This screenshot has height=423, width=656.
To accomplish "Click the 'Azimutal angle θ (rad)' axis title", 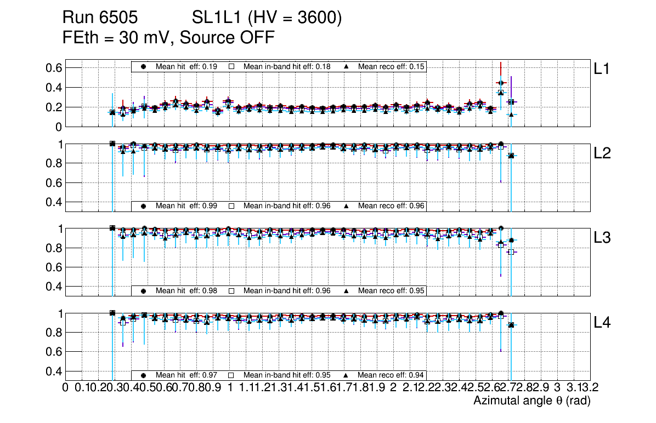I will click(x=531, y=401).
